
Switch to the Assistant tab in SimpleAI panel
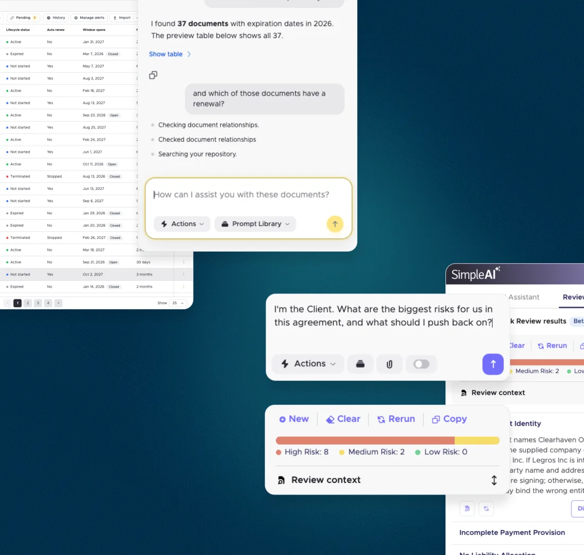pos(523,297)
